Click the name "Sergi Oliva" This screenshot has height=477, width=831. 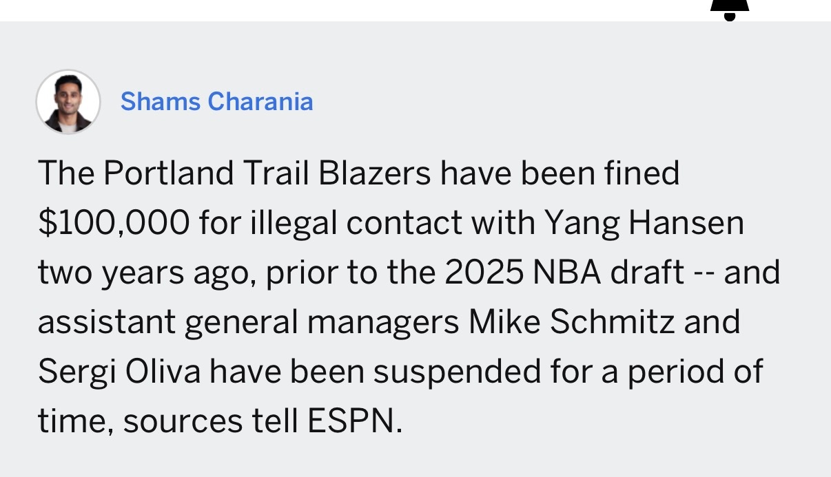[119, 372]
